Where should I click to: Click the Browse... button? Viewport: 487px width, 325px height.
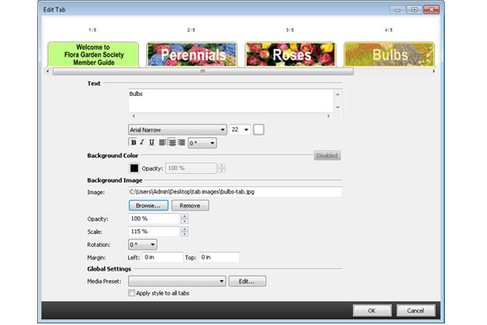[148, 206]
